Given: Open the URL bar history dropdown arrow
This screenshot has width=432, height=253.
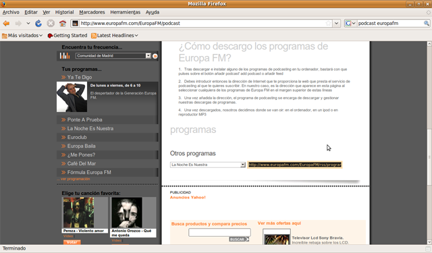Looking at the screenshot, I should pos(336,24).
